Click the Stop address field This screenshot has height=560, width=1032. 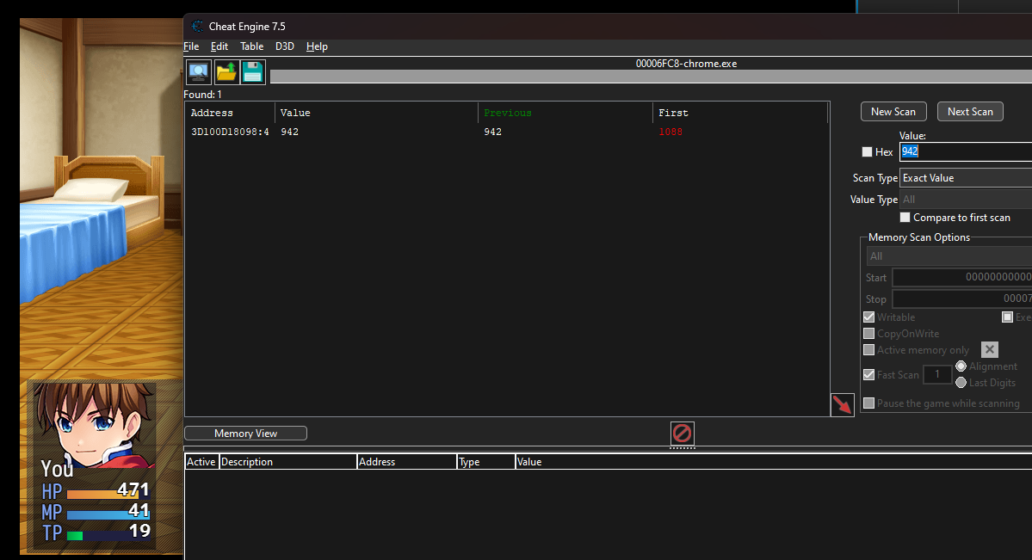(x=961, y=298)
